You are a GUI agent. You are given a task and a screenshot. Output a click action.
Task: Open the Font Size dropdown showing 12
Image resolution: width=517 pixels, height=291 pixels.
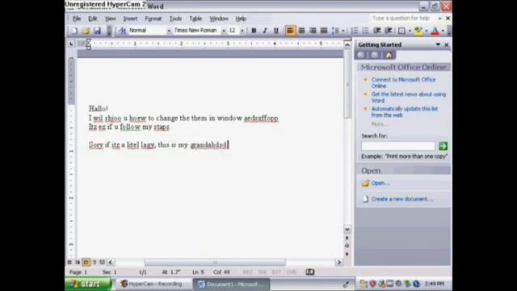[242, 31]
